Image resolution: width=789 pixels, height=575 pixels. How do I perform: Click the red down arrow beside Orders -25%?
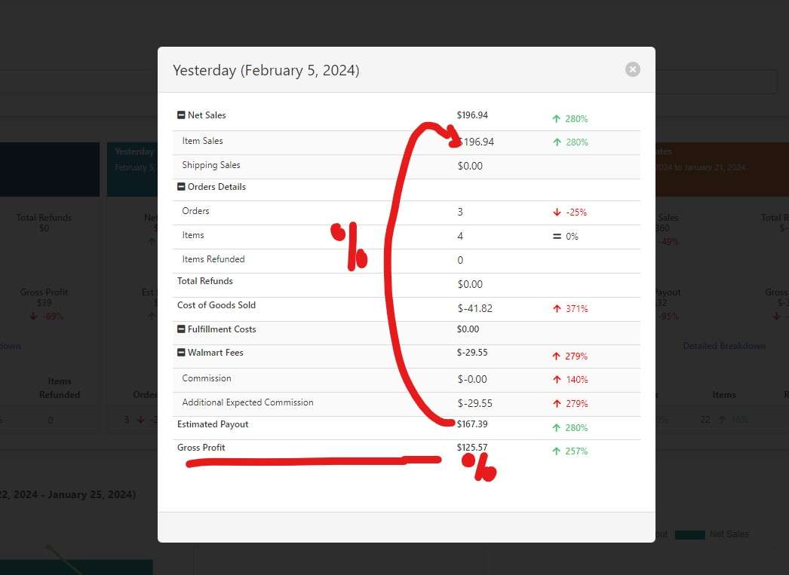point(557,213)
